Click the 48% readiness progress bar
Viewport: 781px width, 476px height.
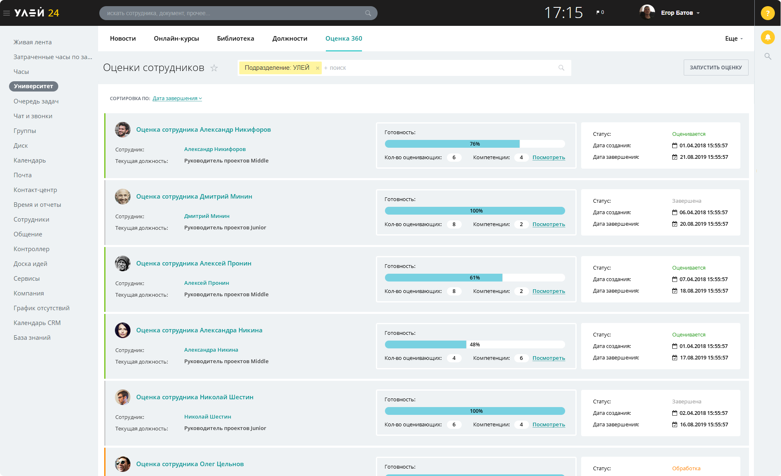[475, 345]
